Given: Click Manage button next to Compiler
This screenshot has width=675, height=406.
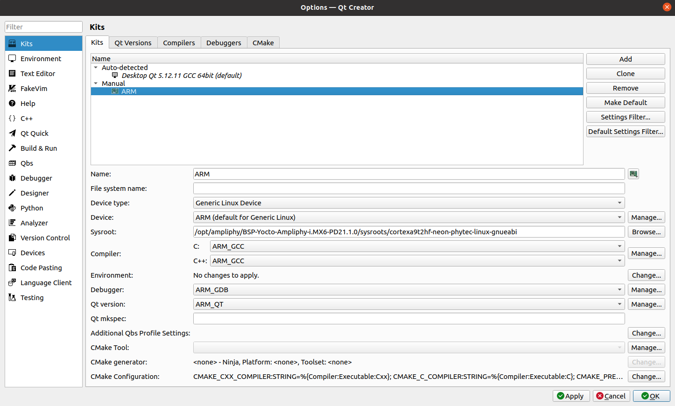Looking at the screenshot, I should [647, 253].
